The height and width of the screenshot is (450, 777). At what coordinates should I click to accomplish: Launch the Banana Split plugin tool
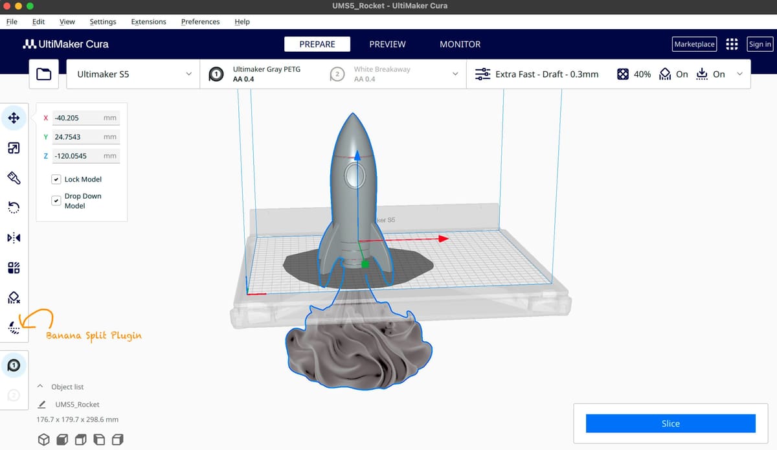point(14,328)
